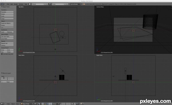Open the File menu
Viewport: 172px width, 105px height.
point(8,4)
